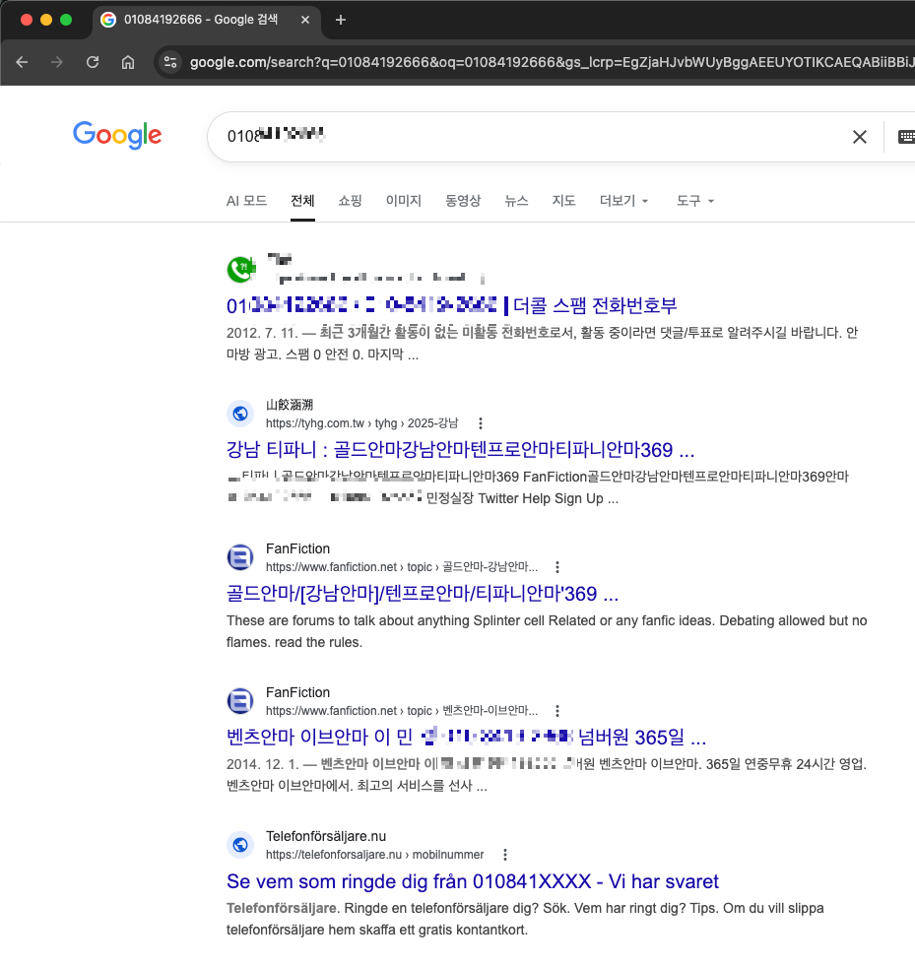Open options menu for 골드안마 FanFiction result
Image resolution: width=915 pixels, height=966 pixels.
click(x=557, y=567)
